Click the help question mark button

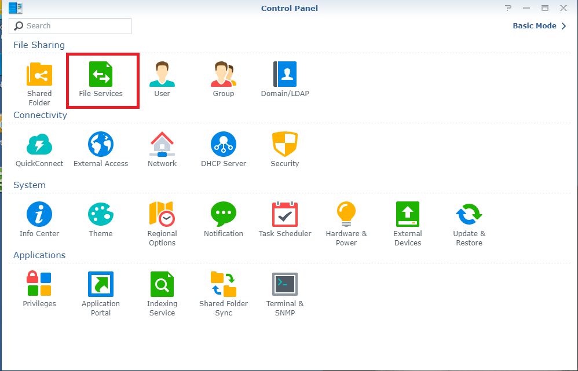(508, 8)
